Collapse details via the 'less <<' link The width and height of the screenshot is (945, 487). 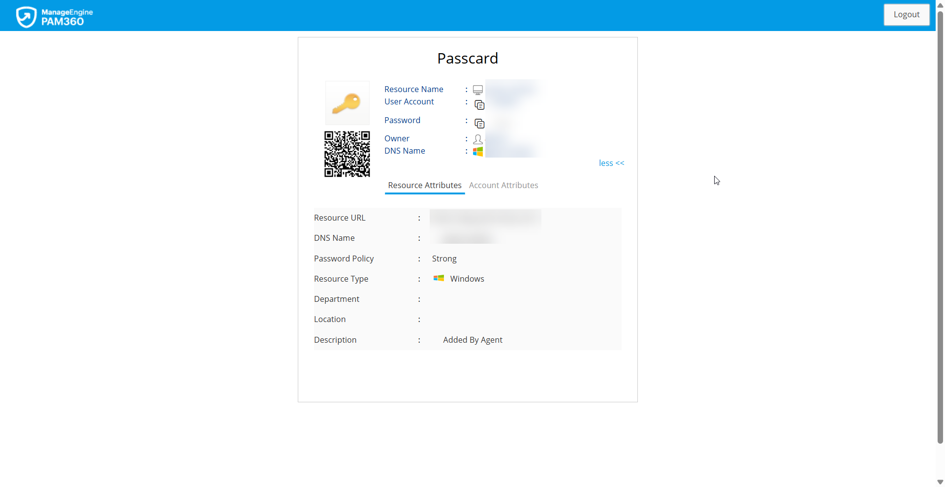pos(611,163)
